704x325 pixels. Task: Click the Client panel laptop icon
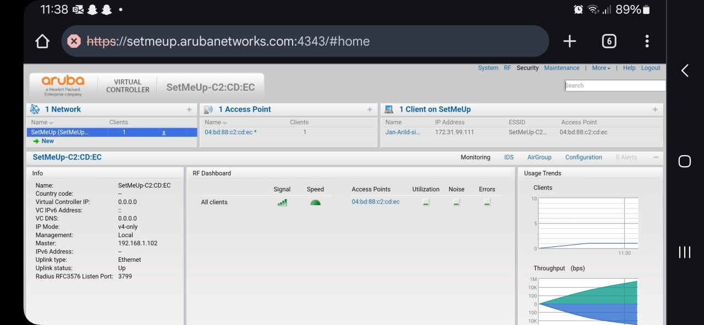tap(389, 109)
